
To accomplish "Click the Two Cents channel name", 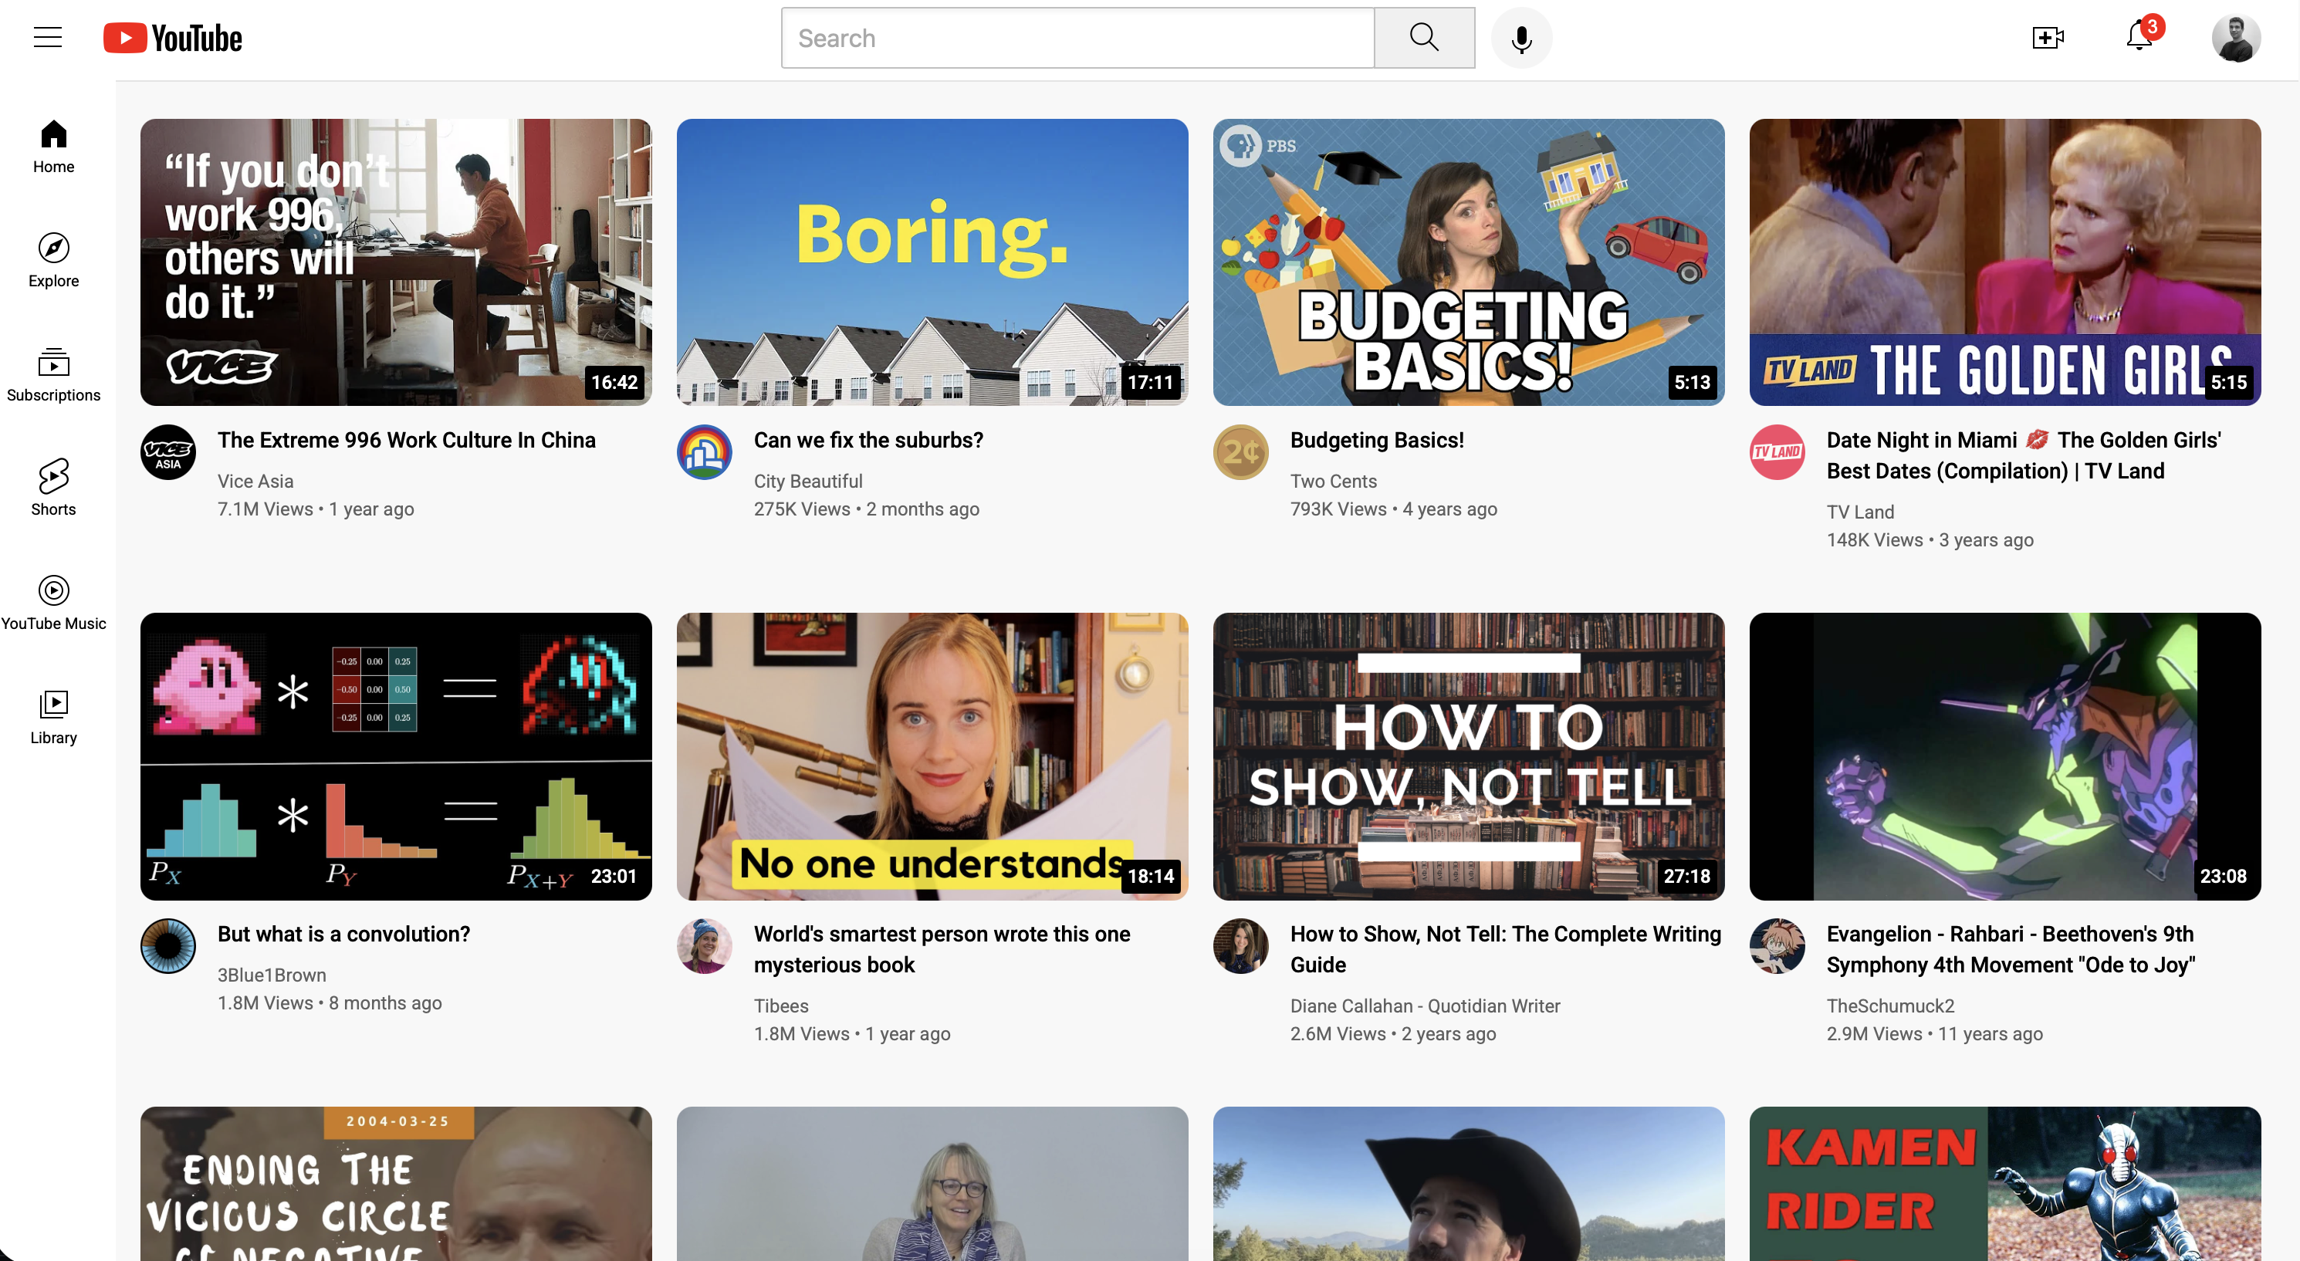I will coord(1333,482).
